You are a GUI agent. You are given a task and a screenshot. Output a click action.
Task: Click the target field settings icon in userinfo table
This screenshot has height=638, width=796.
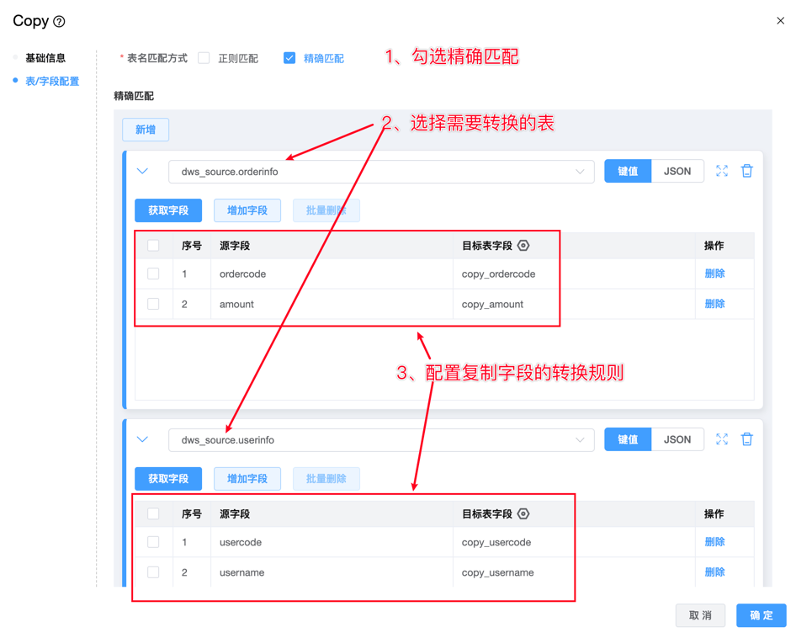click(x=523, y=514)
